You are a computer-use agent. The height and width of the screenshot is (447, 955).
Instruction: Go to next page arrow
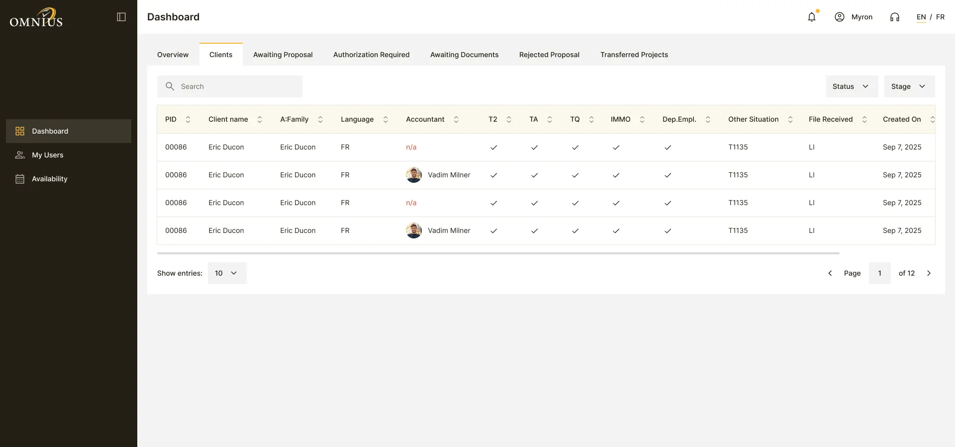(x=929, y=273)
